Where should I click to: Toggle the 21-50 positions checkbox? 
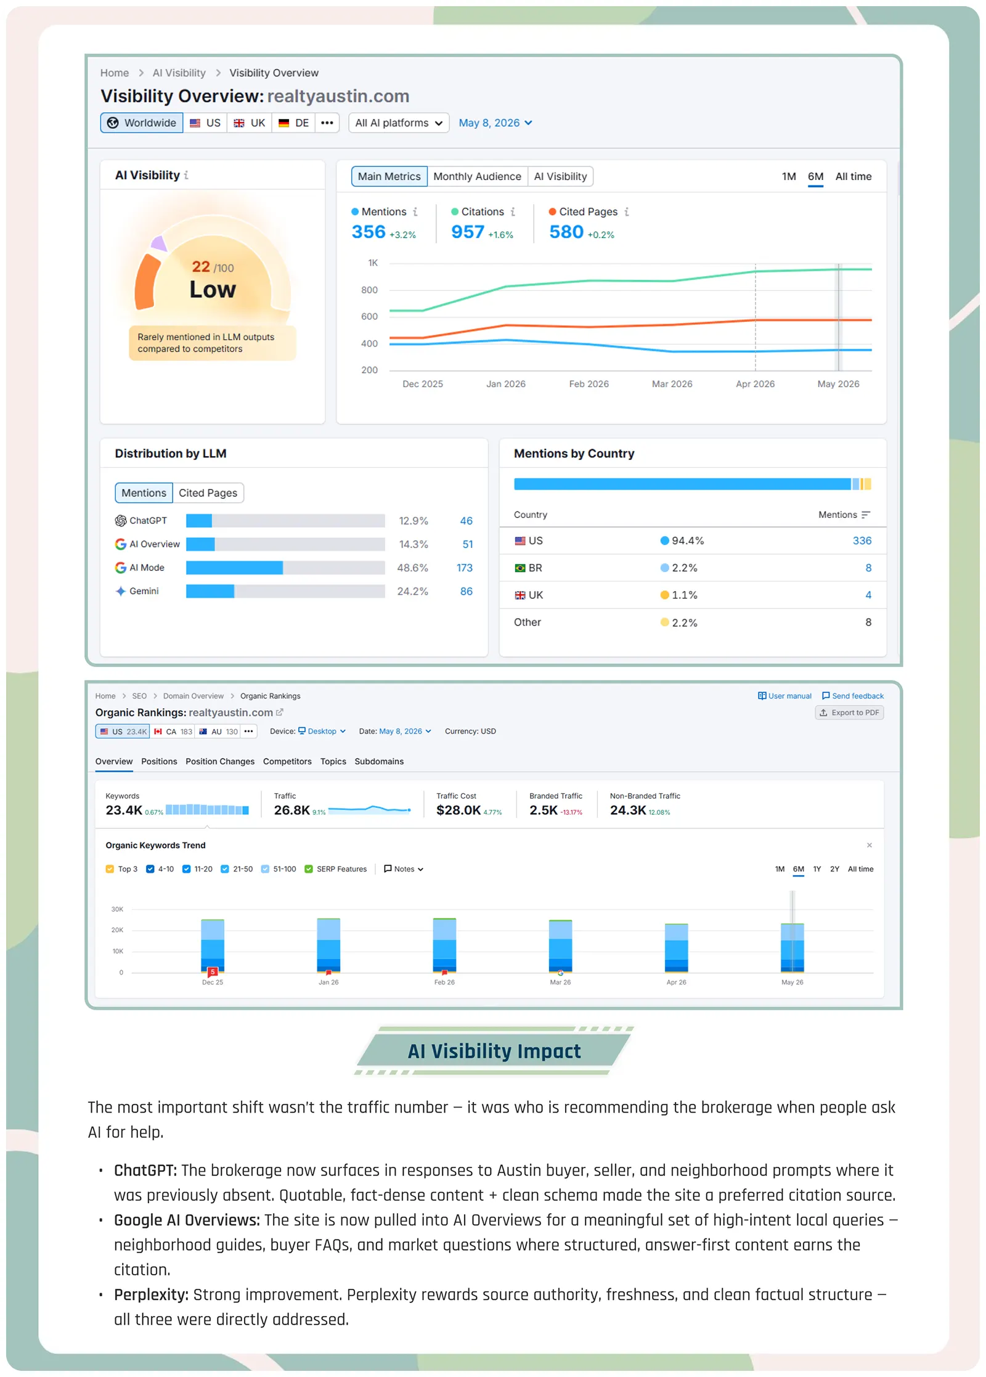pos(225,868)
